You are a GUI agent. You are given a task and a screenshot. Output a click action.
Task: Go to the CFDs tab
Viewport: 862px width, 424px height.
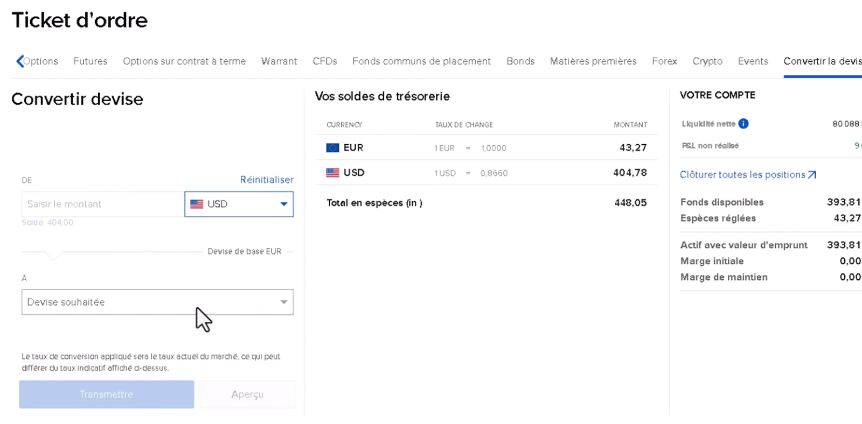[325, 61]
